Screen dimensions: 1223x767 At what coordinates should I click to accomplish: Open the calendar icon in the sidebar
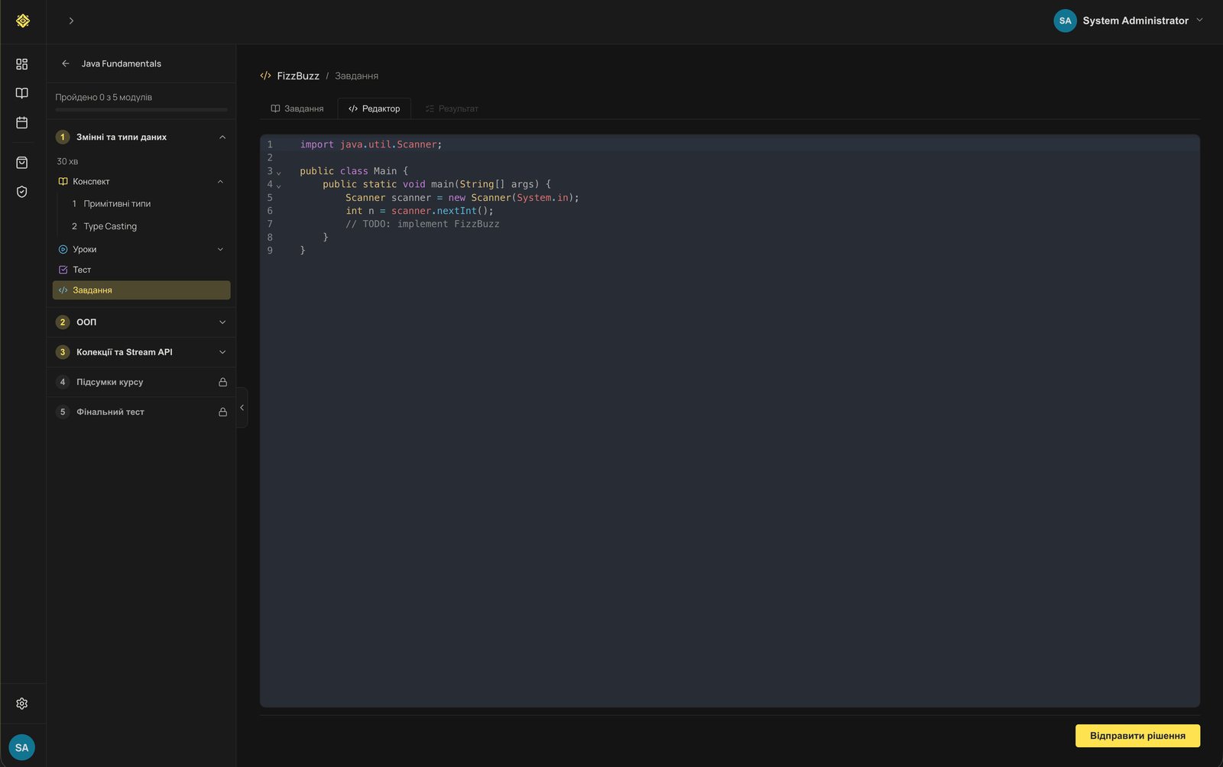22,122
